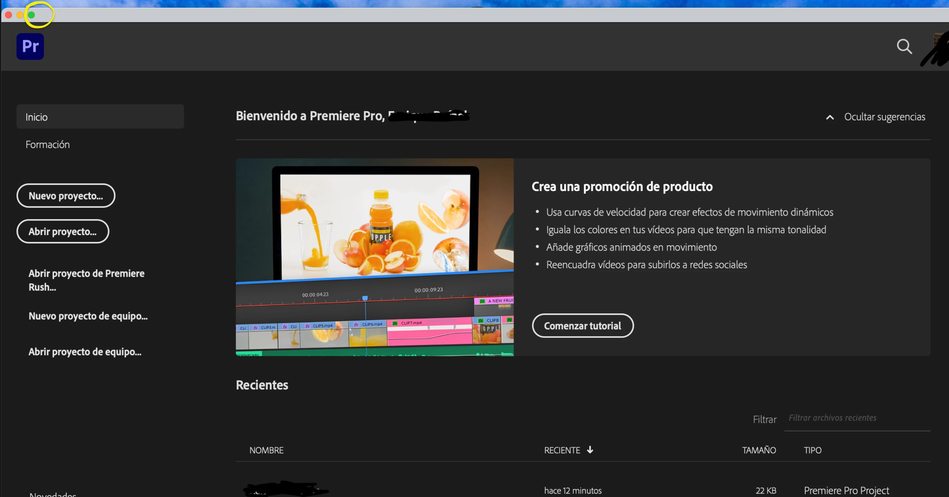Click the red close window button

tap(8, 15)
